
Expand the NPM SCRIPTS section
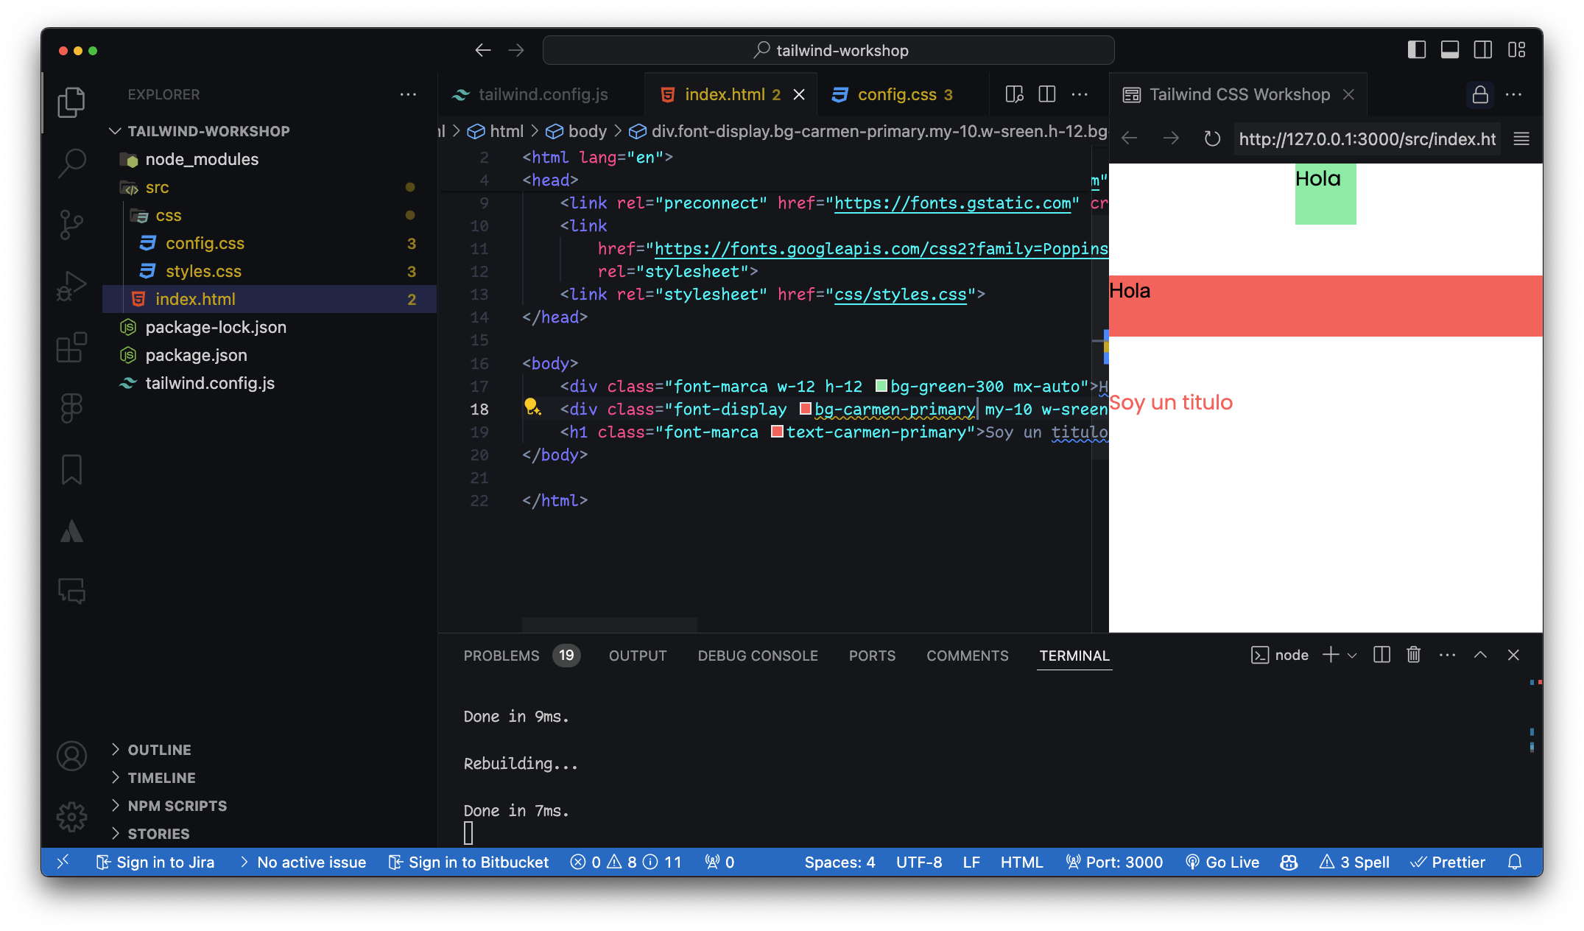tap(177, 806)
